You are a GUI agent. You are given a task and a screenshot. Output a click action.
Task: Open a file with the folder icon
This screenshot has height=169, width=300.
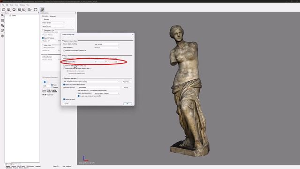[3, 9]
